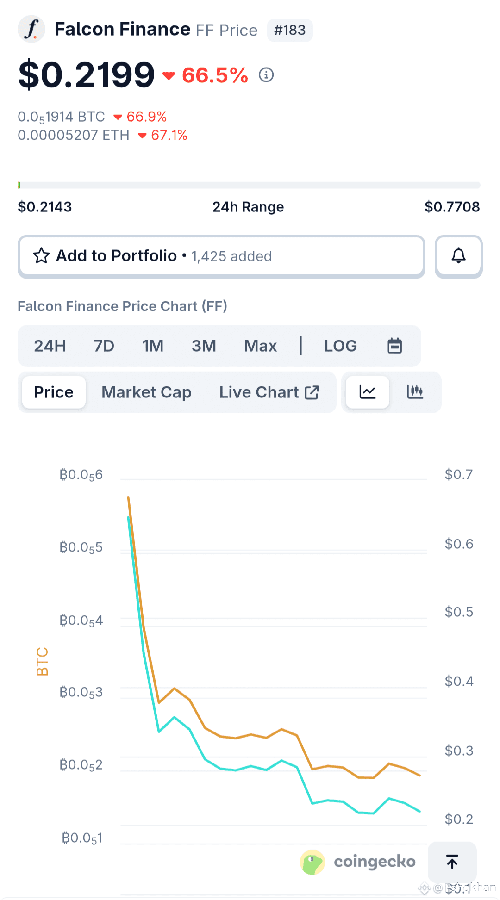Click the #183 rank badge
The height and width of the screenshot is (900, 500).
coord(290,31)
